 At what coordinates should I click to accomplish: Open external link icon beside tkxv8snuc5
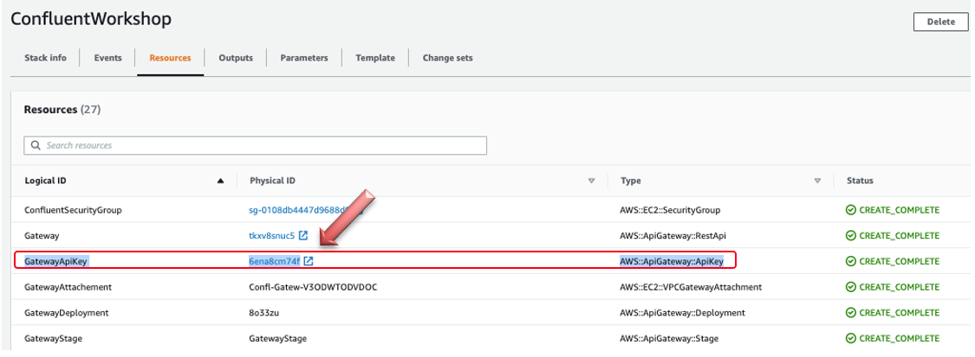coord(303,235)
